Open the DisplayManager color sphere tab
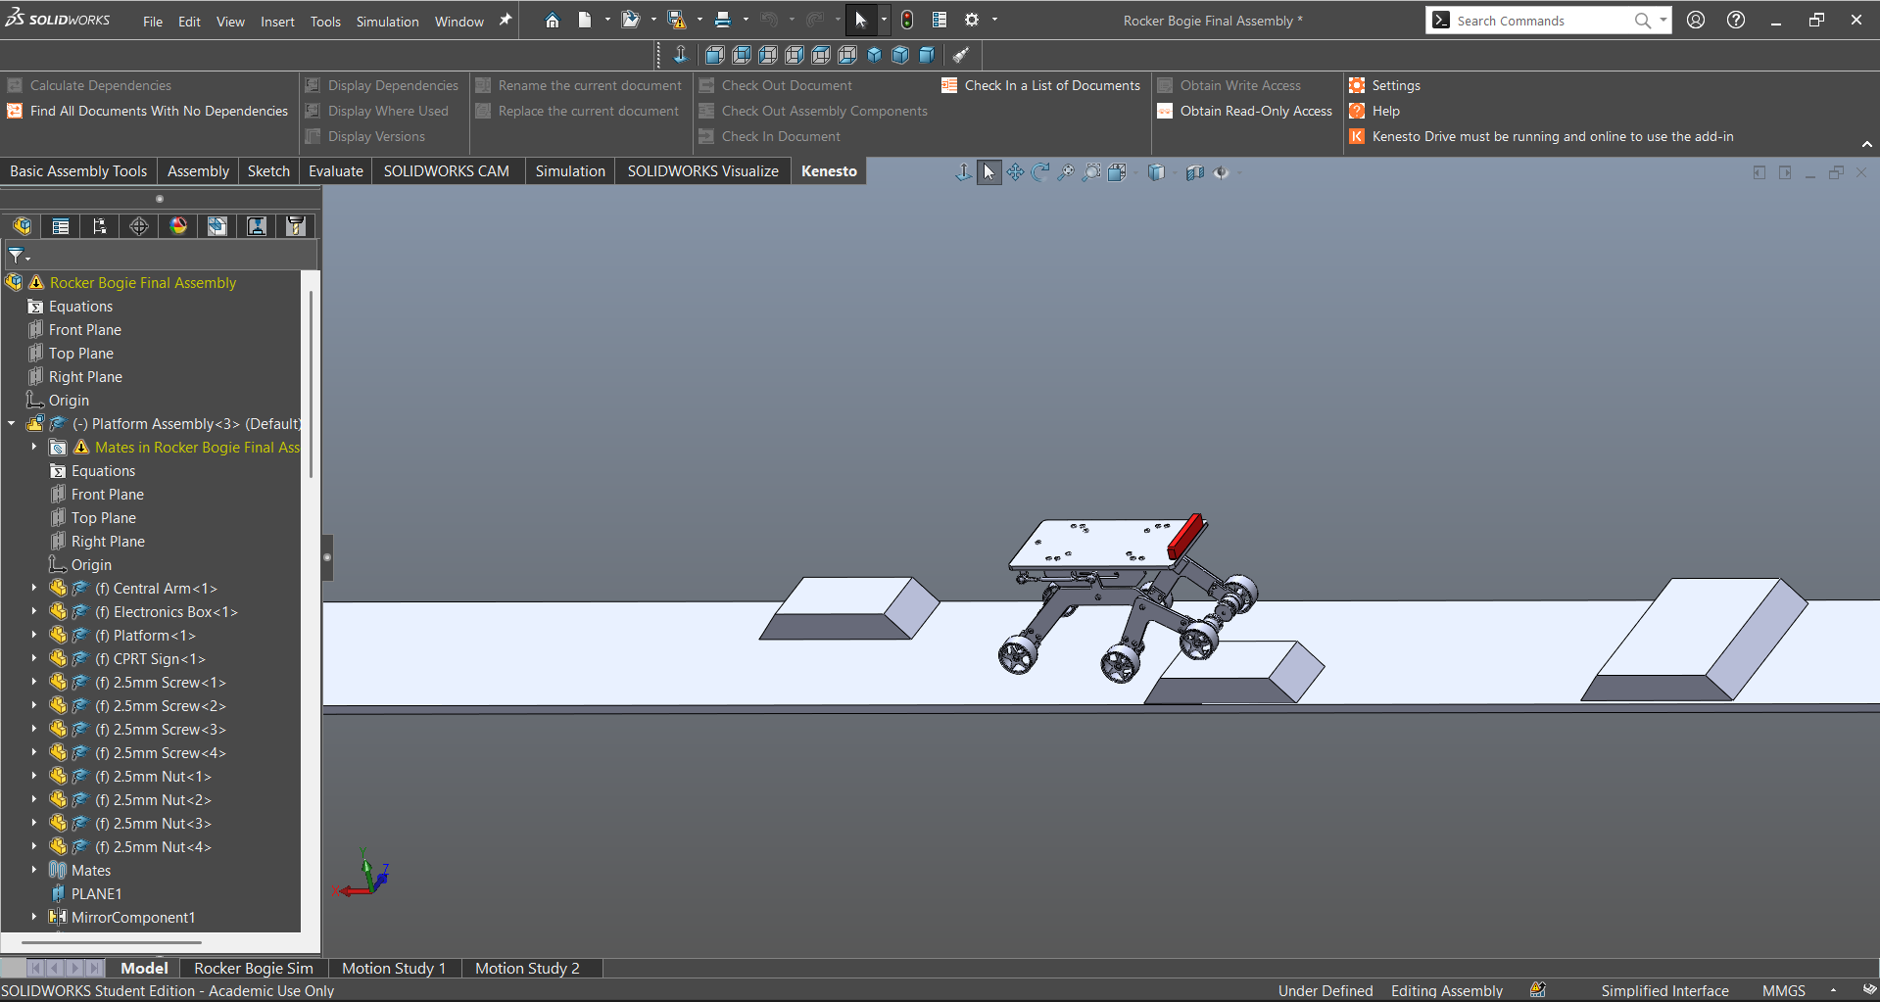This screenshot has width=1880, height=1002. (178, 226)
